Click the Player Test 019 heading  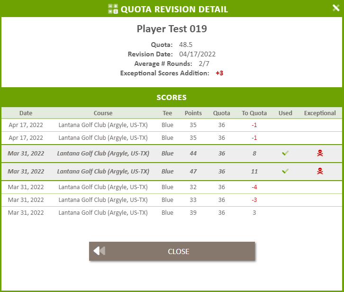(x=172, y=29)
